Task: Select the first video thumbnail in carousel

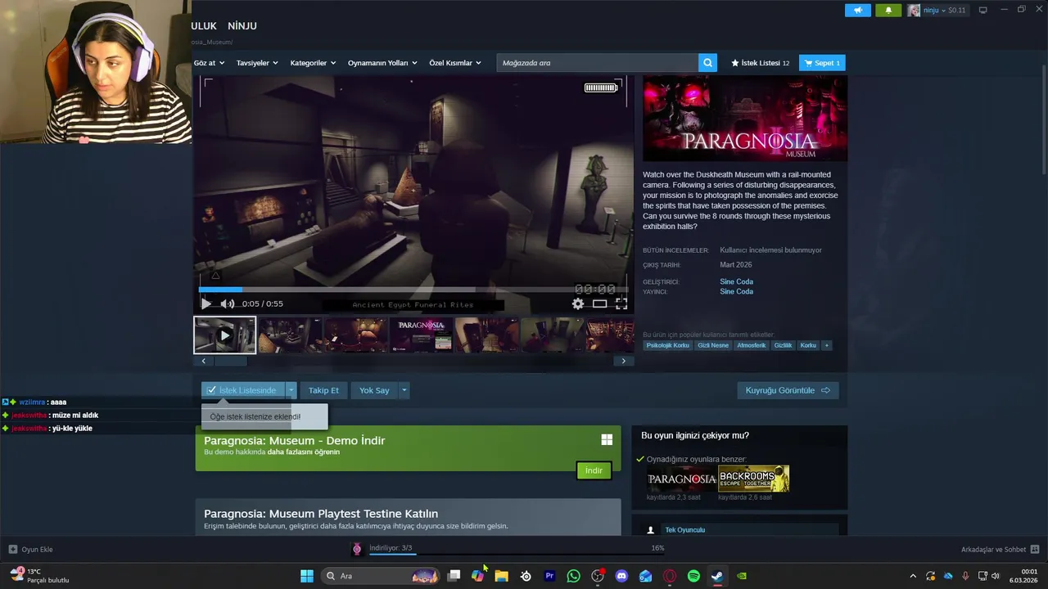Action: tap(224, 335)
